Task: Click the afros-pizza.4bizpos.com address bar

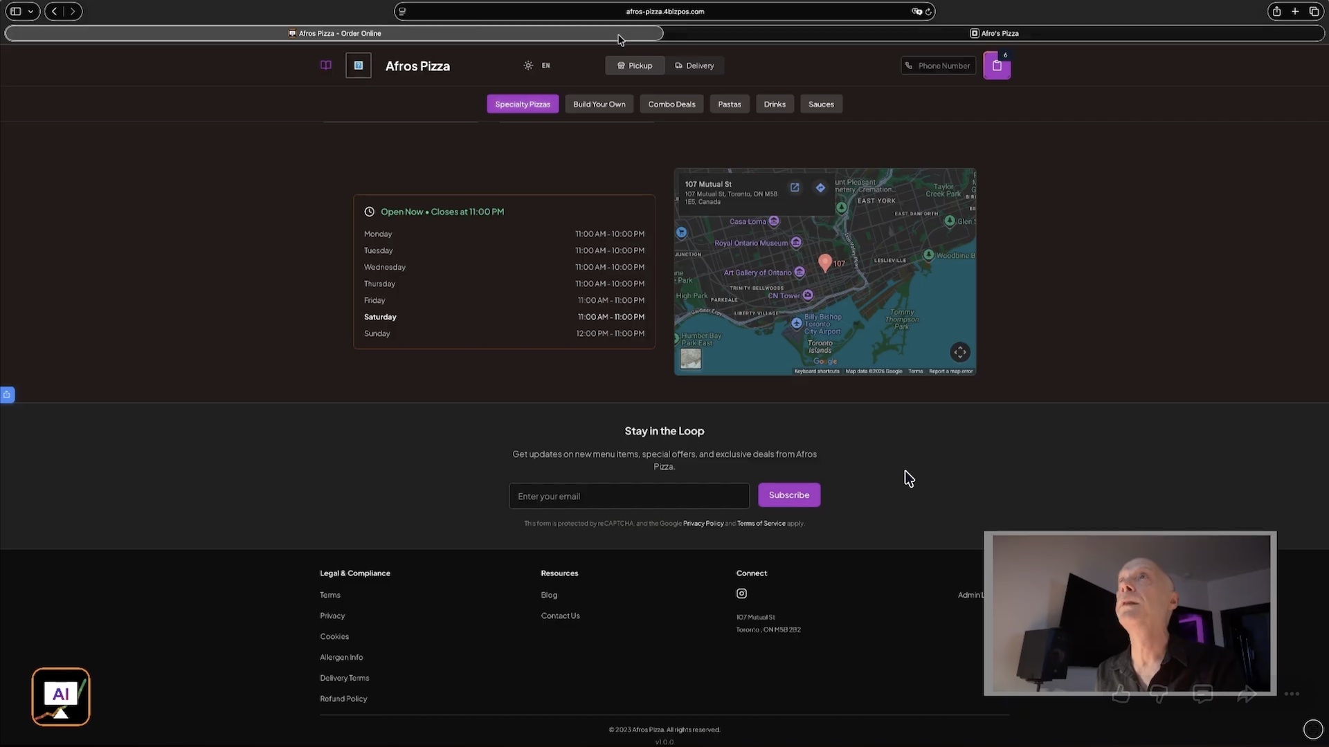Action: coord(664,11)
